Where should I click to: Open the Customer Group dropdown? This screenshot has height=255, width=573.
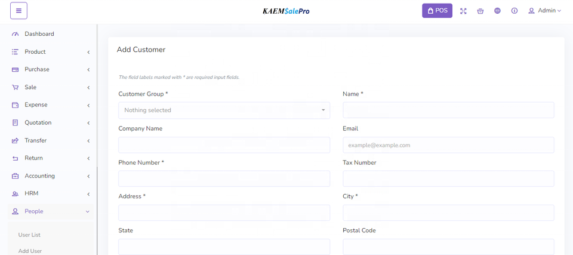pyautogui.click(x=224, y=110)
